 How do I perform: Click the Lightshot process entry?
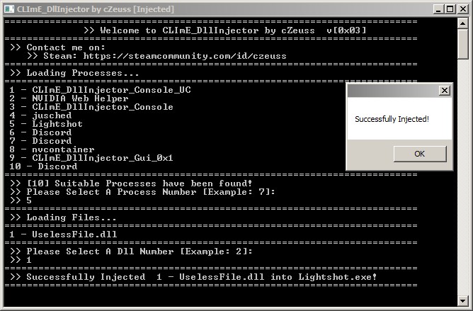[x=46, y=124]
